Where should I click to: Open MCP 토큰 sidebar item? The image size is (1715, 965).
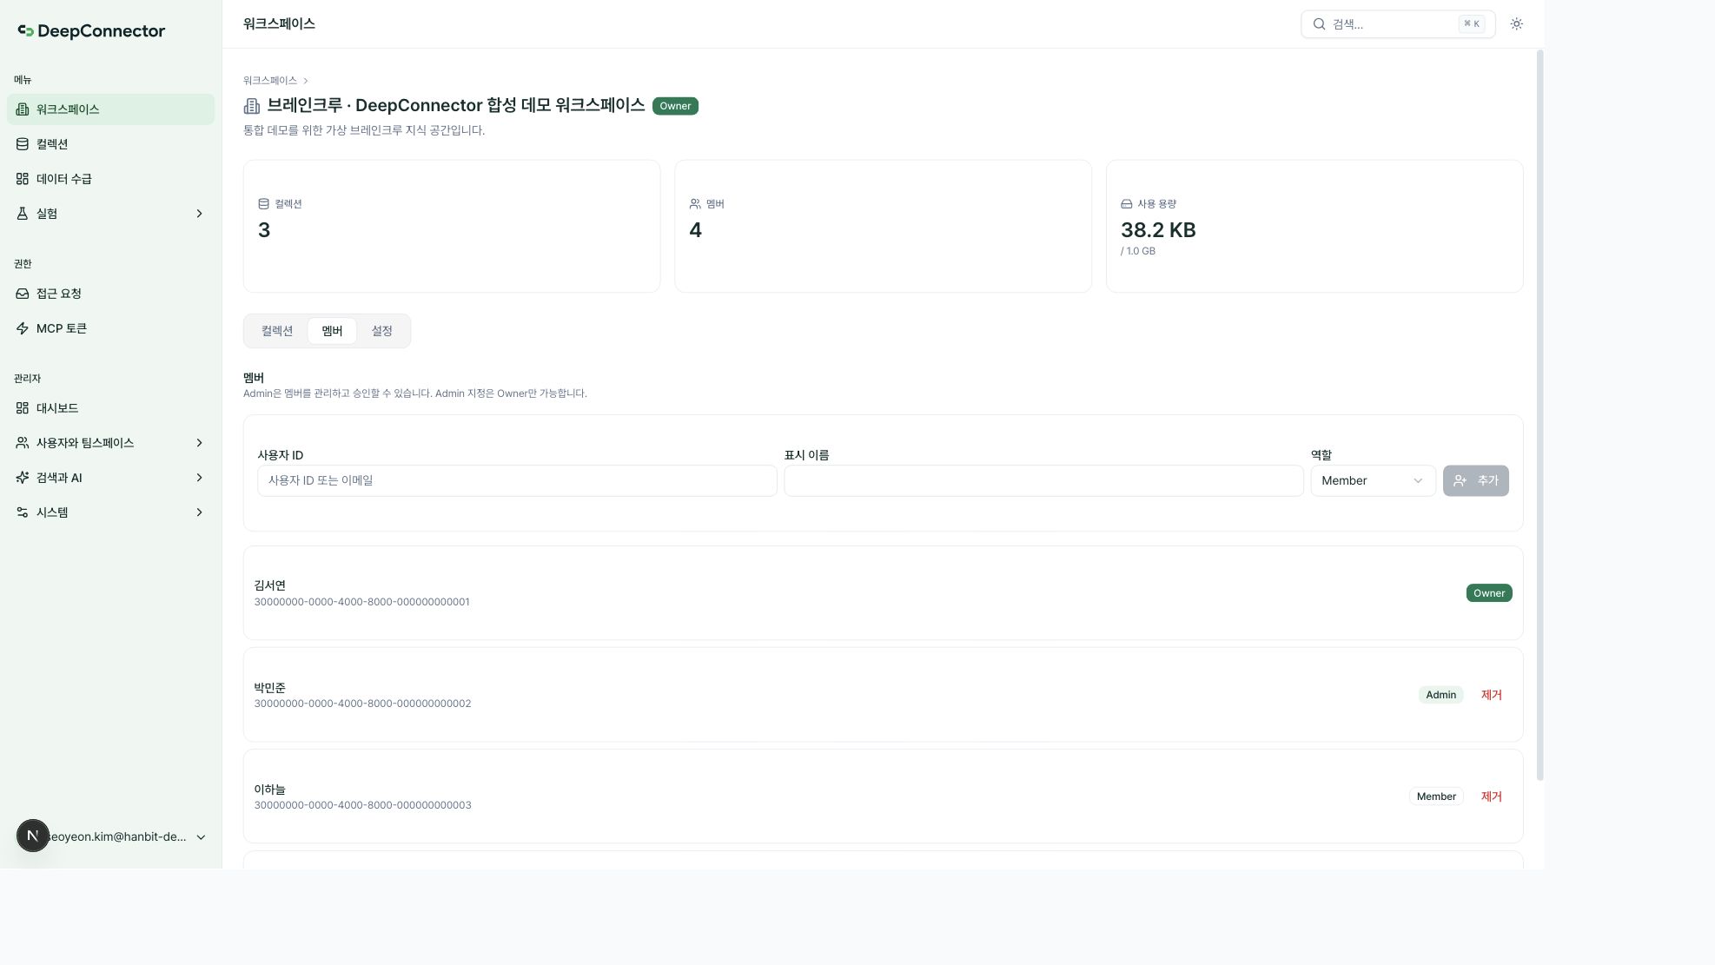(110, 328)
